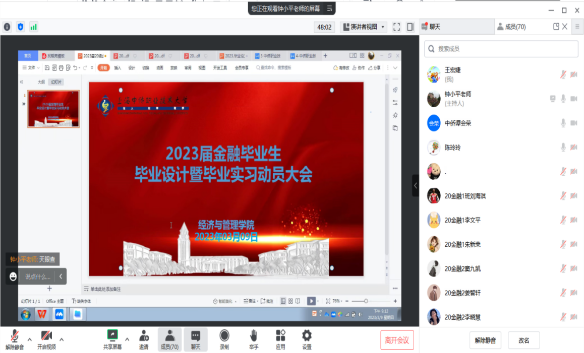
Task: Check the green network signal icon
Action: point(34,27)
